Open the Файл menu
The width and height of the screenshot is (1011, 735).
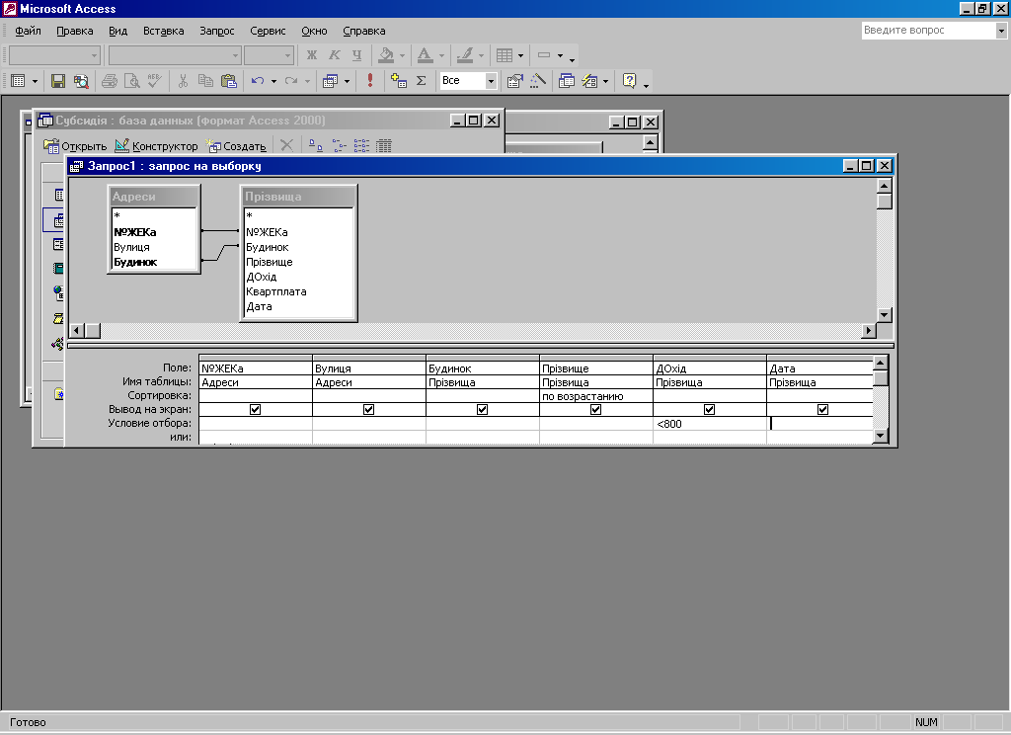point(28,31)
